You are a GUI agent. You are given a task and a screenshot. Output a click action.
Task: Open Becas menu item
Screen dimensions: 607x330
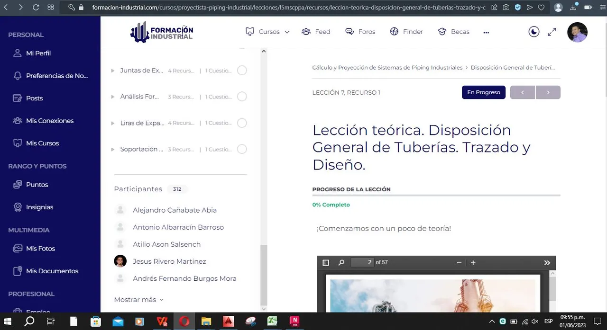[453, 32]
